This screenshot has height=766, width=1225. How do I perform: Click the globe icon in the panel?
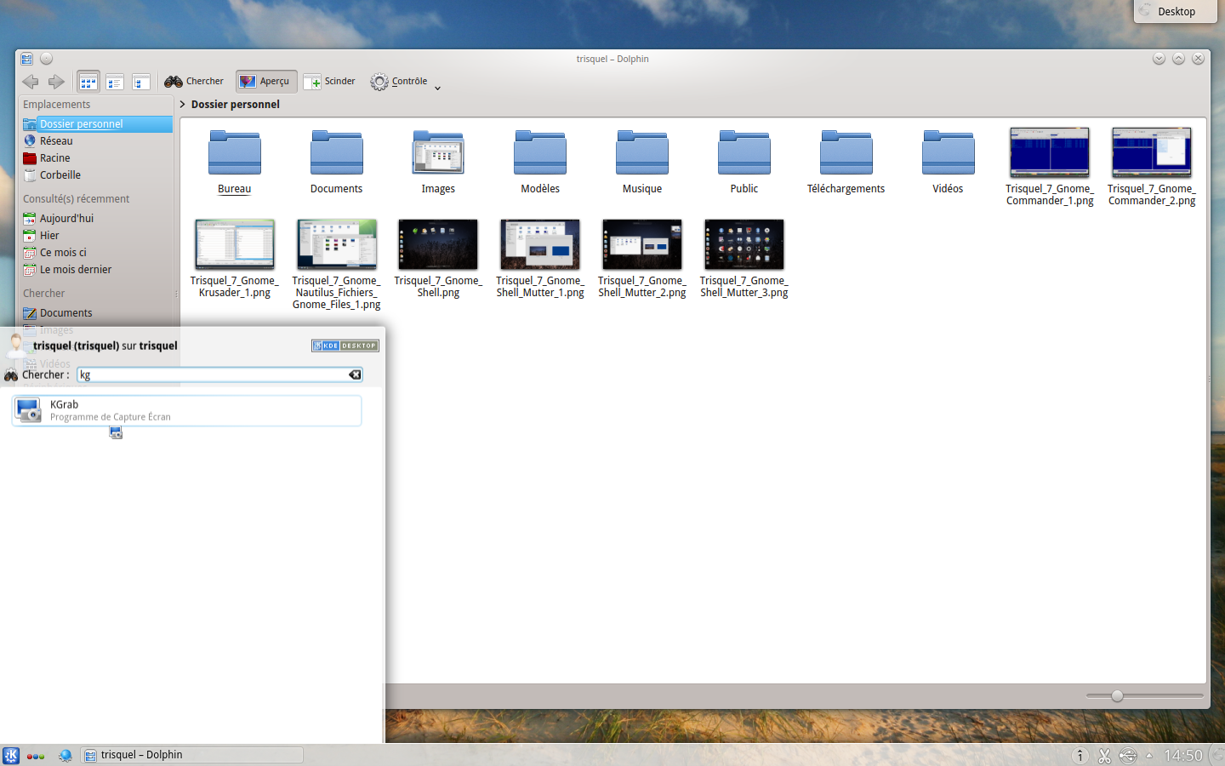pos(66,755)
